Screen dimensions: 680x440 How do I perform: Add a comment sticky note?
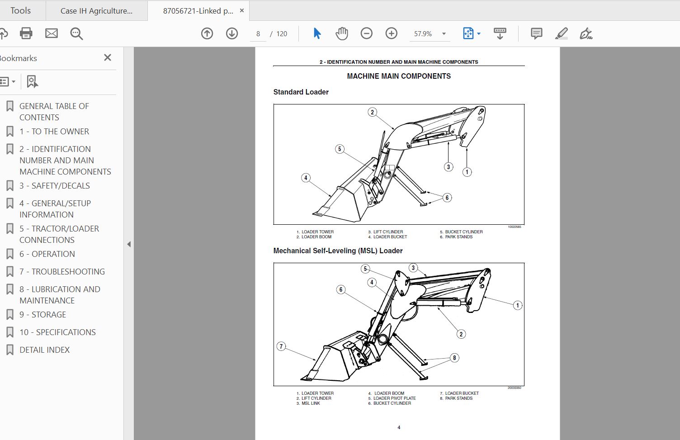tap(537, 33)
